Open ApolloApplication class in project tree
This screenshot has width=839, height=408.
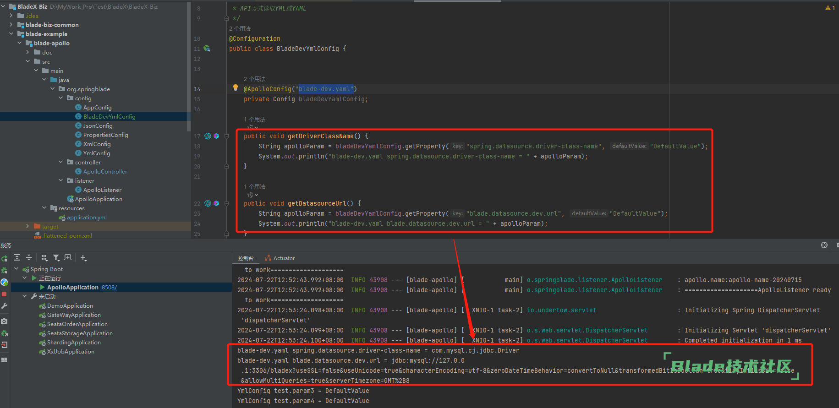pos(99,199)
